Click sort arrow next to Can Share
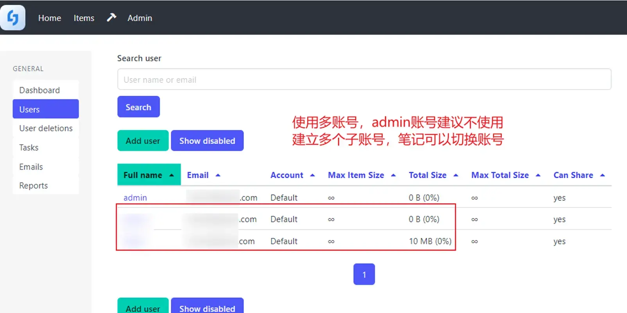This screenshot has height=313, width=627. 602,175
